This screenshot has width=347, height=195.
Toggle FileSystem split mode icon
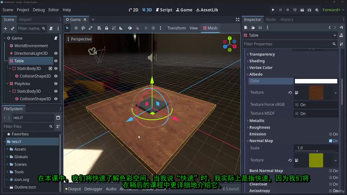[58, 118]
